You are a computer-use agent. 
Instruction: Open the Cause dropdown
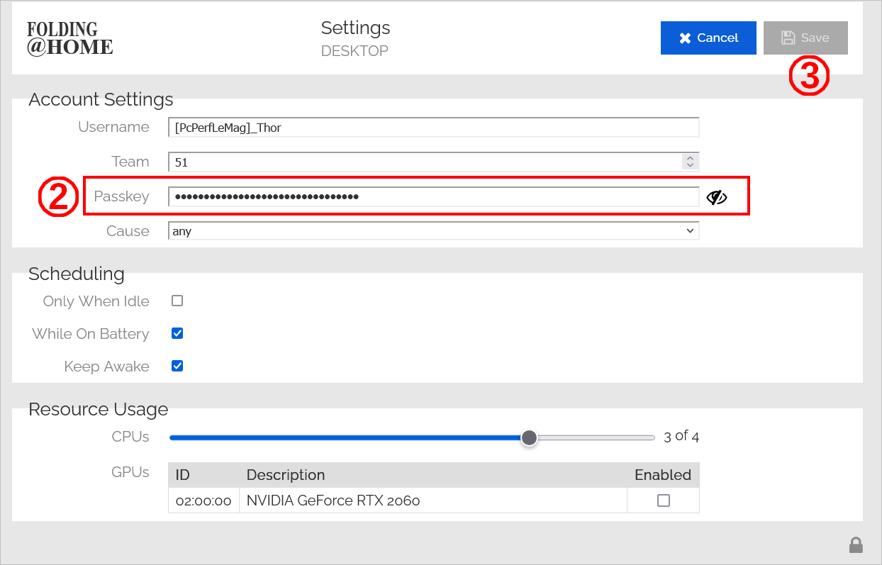click(x=433, y=231)
